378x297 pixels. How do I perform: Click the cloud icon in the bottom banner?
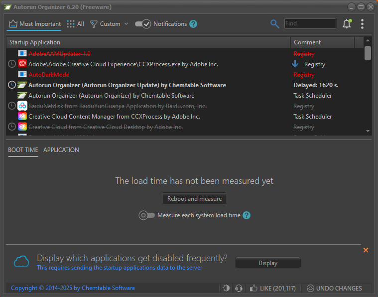click(x=21, y=262)
